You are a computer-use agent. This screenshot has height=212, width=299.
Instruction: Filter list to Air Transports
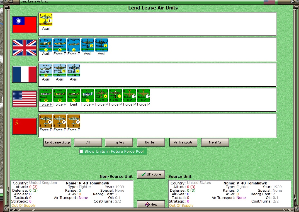[x=183, y=142]
